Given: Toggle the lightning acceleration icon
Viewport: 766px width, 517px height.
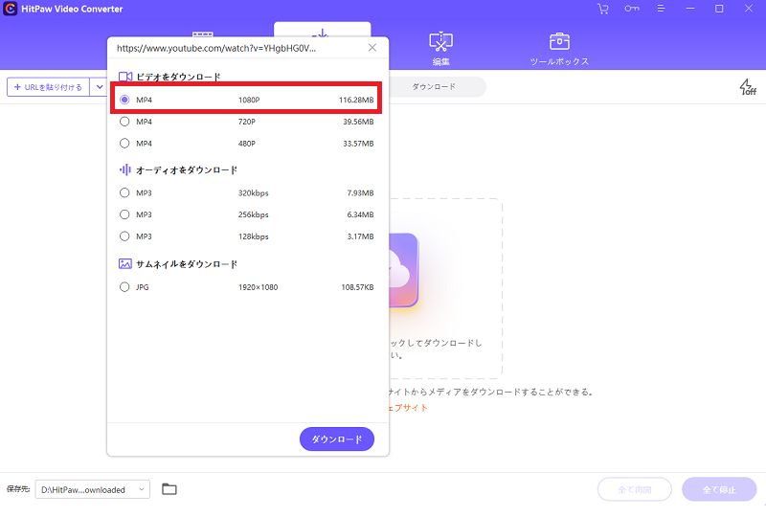Looking at the screenshot, I should [747, 87].
